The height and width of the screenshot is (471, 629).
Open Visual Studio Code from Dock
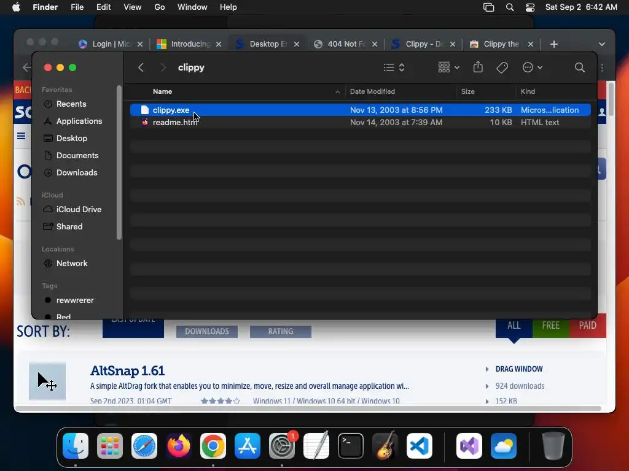click(x=419, y=446)
